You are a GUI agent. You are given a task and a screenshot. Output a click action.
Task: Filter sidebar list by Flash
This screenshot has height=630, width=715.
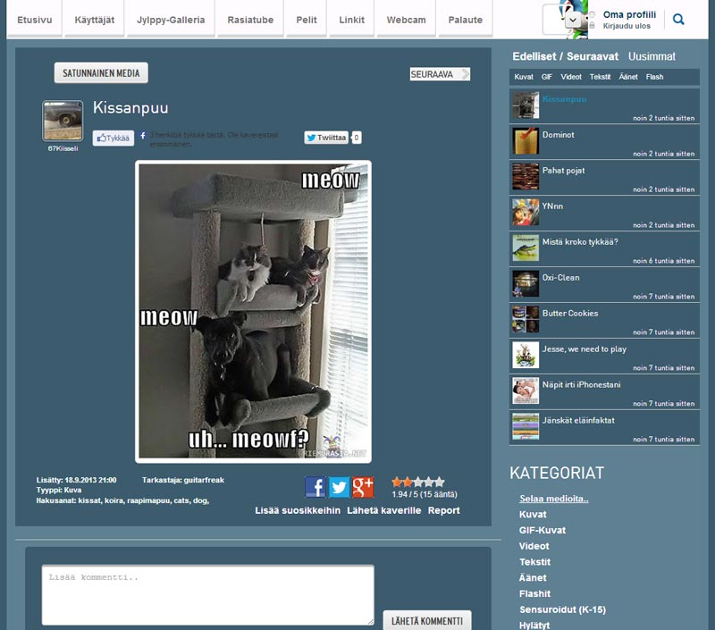click(x=654, y=77)
